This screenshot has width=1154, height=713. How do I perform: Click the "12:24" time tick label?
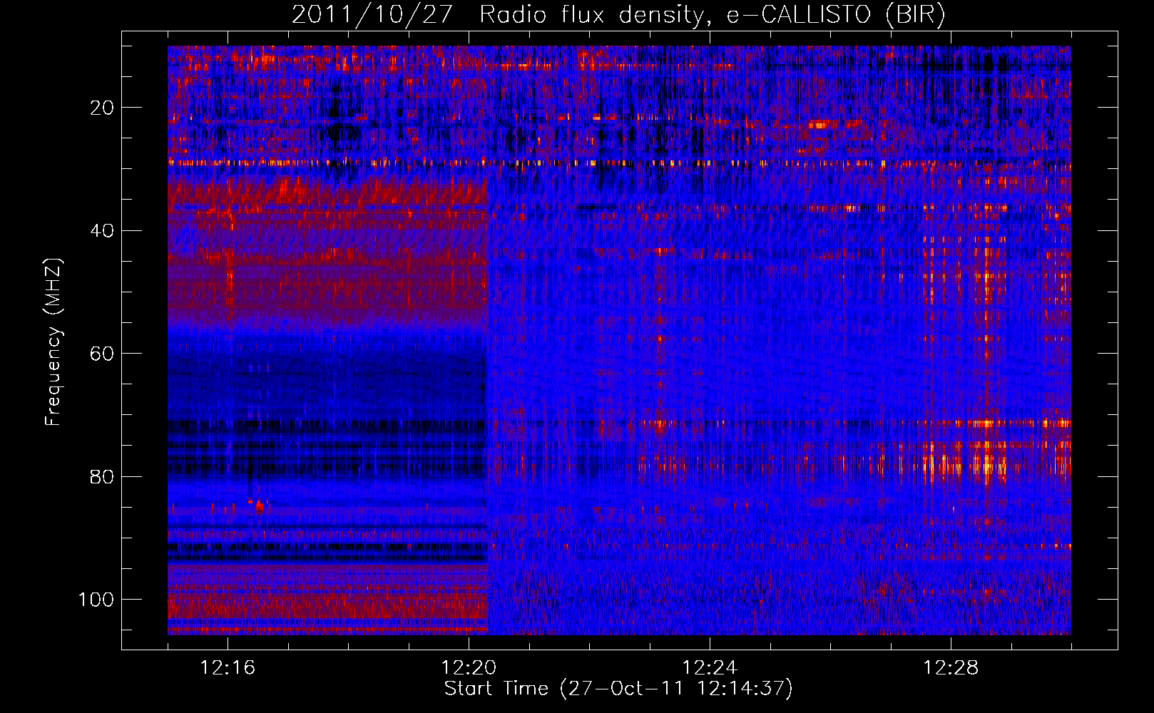click(x=710, y=668)
